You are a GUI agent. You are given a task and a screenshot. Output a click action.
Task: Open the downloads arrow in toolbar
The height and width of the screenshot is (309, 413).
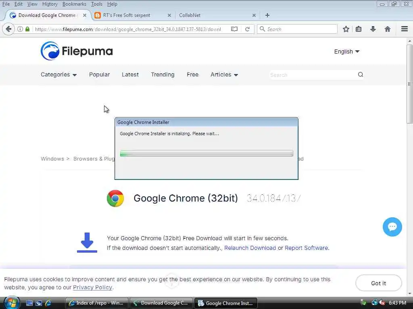(x=373, y=29)
